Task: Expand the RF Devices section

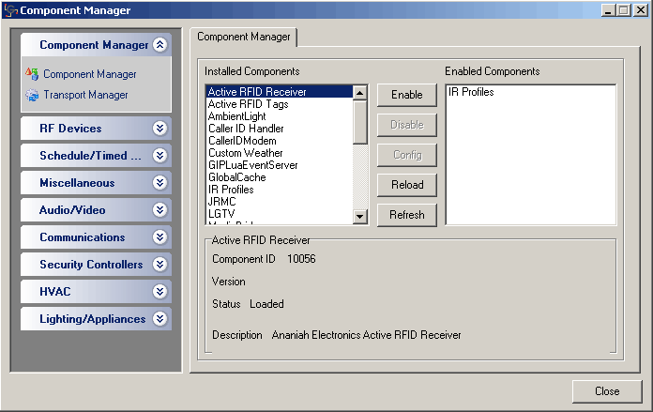Action: click(x=159, y=129)
